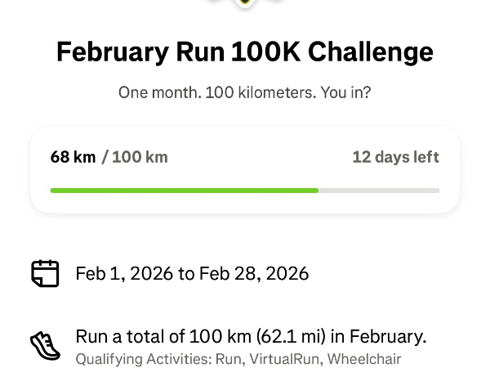Click the challenge badge at the top

pyautogui.click(x=245, y=4)
